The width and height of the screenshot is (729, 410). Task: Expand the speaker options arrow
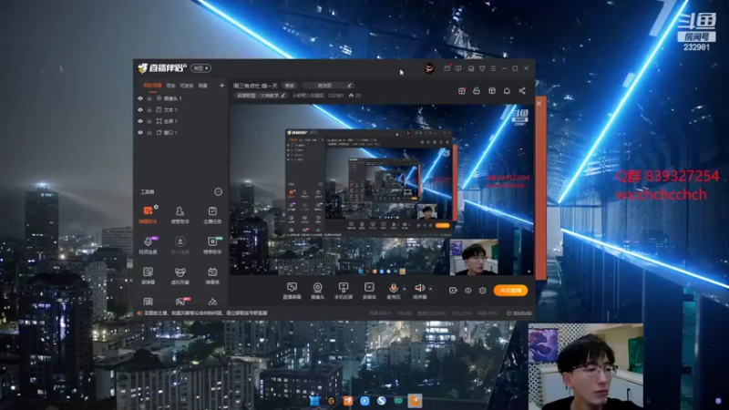430,289
